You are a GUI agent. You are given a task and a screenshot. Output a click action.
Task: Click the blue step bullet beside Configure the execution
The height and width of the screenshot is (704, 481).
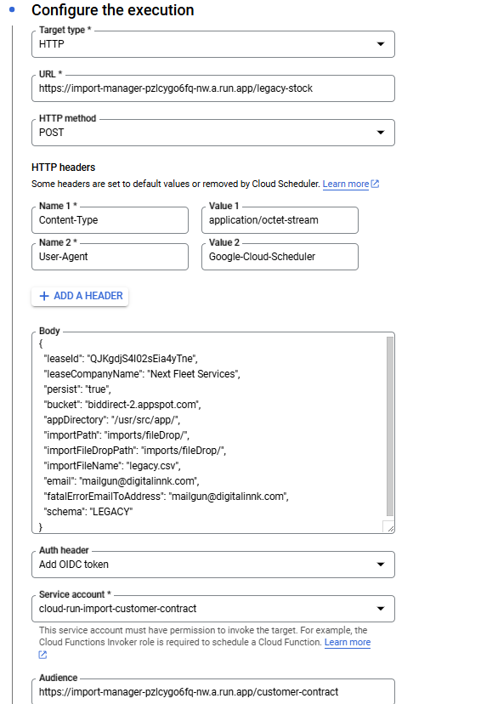tap(12, 9)
